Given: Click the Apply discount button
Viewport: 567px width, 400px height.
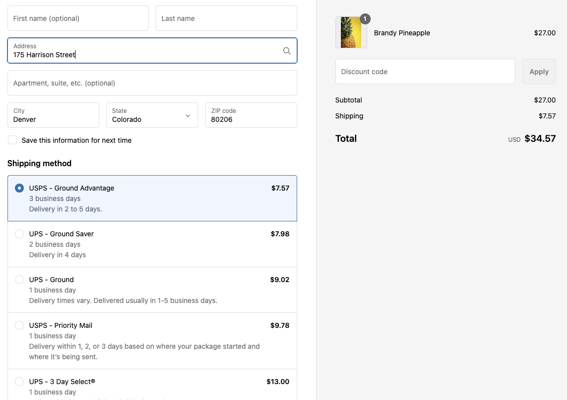Looking at the screenshot, I should click(539, 71).
